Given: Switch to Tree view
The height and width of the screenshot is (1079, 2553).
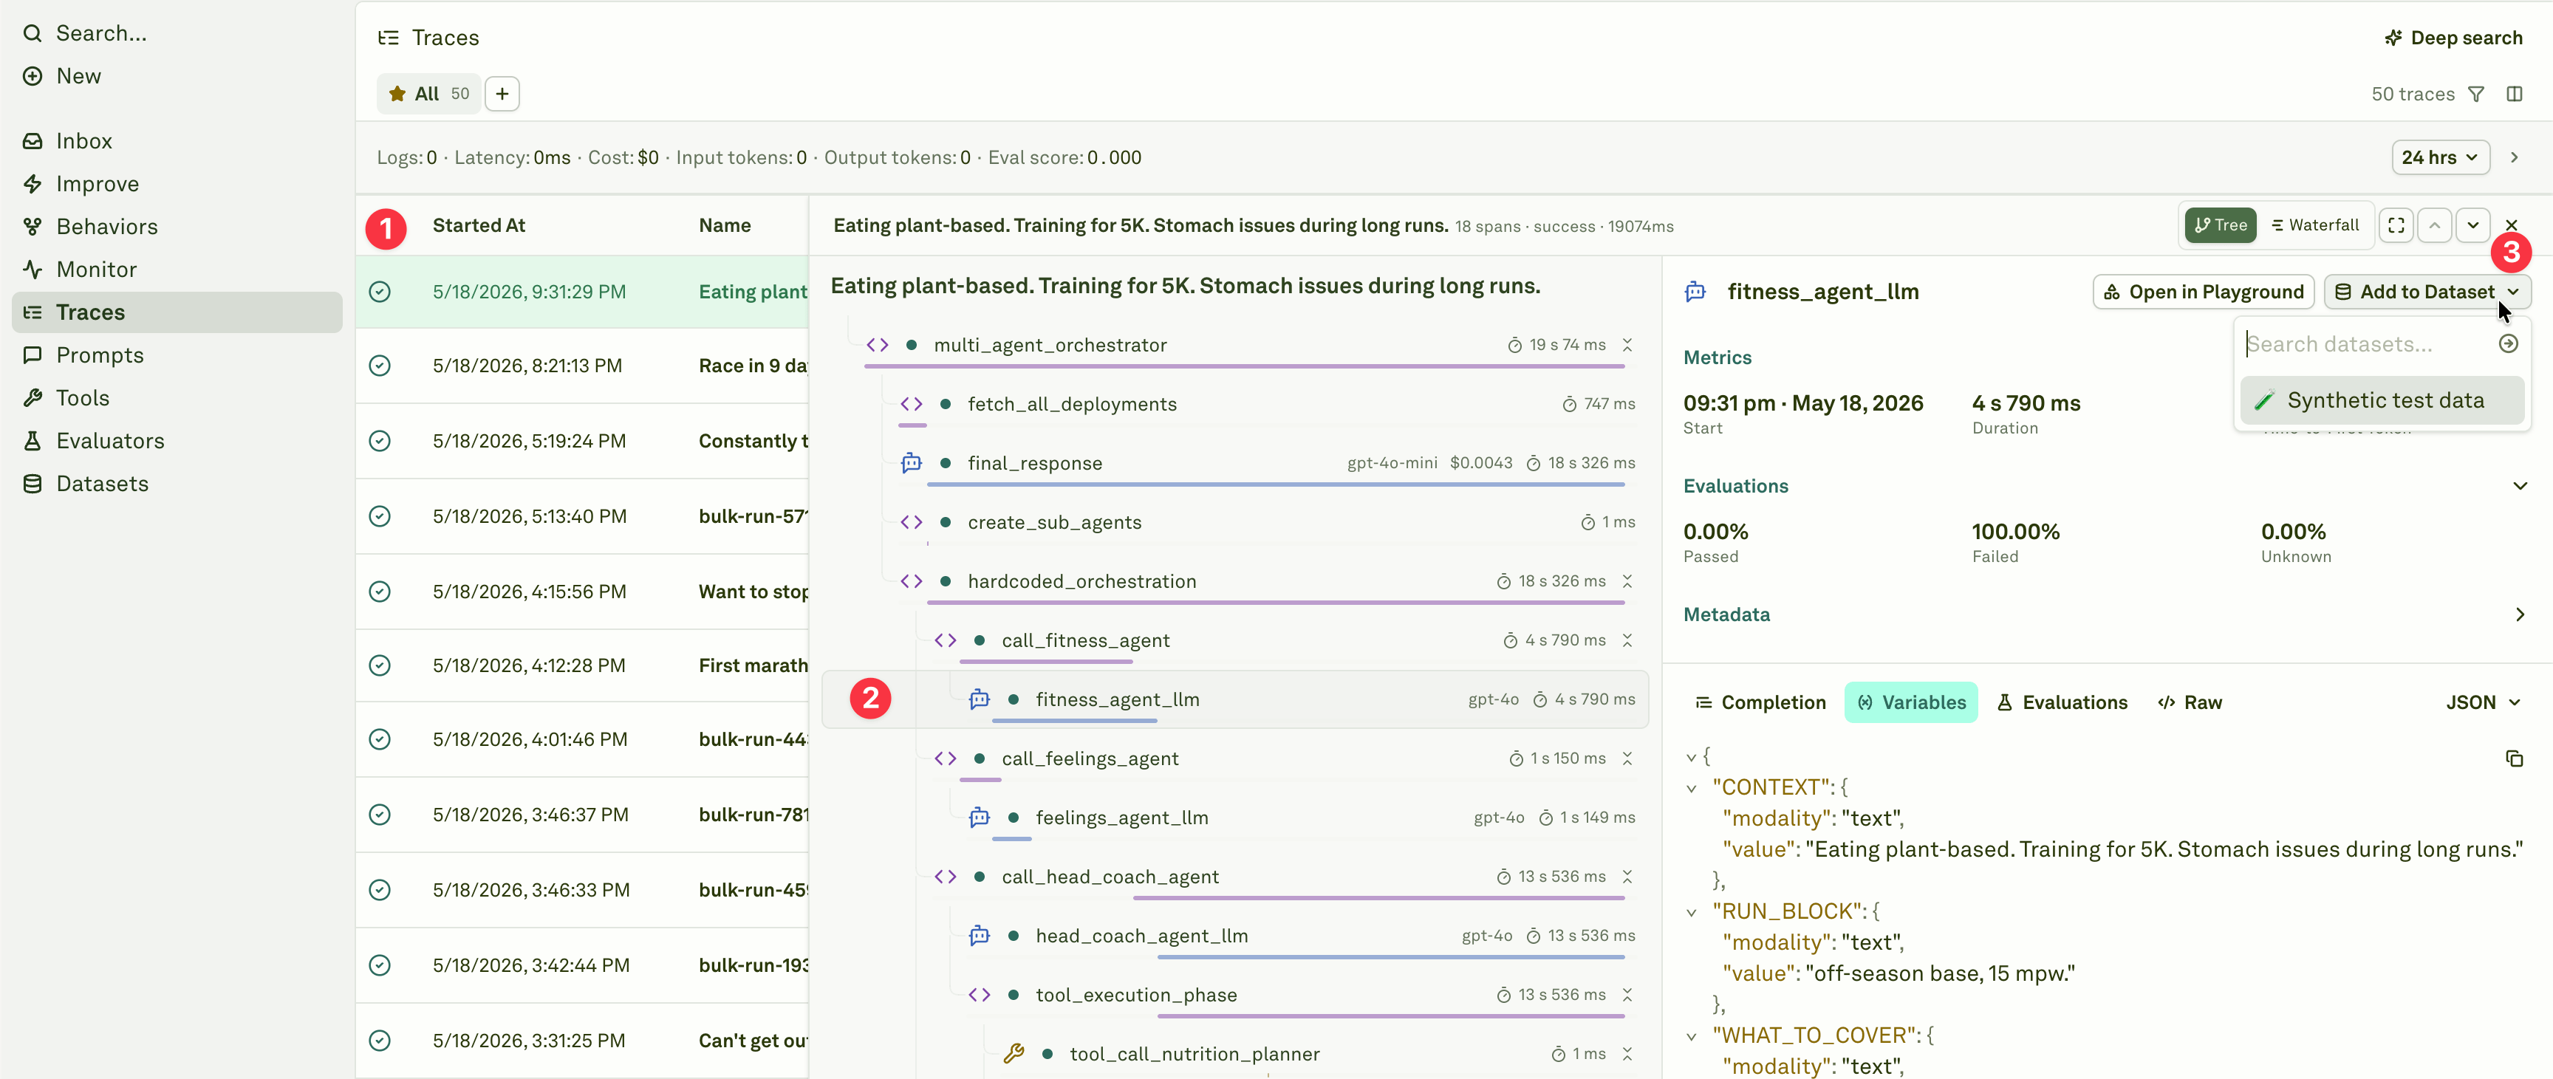Looking at the screenshot, I should pyautogui.click(x=2220, y=225).
